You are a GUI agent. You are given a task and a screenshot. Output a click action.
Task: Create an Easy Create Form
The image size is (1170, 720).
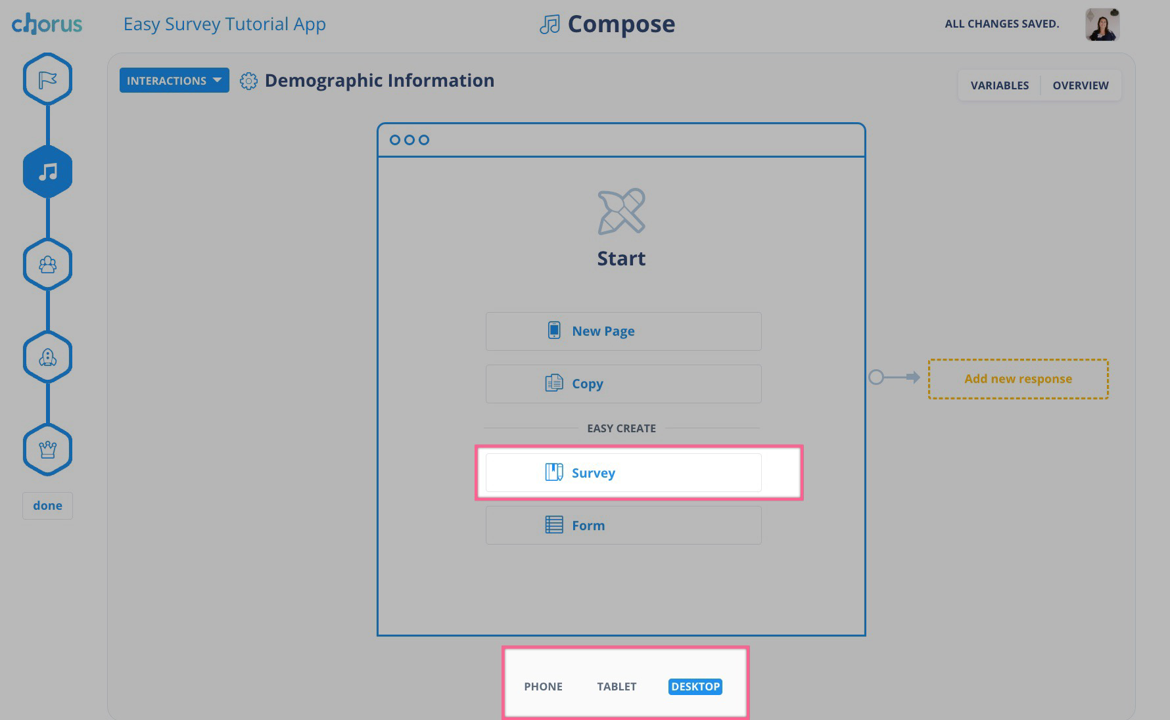[623, 526]
